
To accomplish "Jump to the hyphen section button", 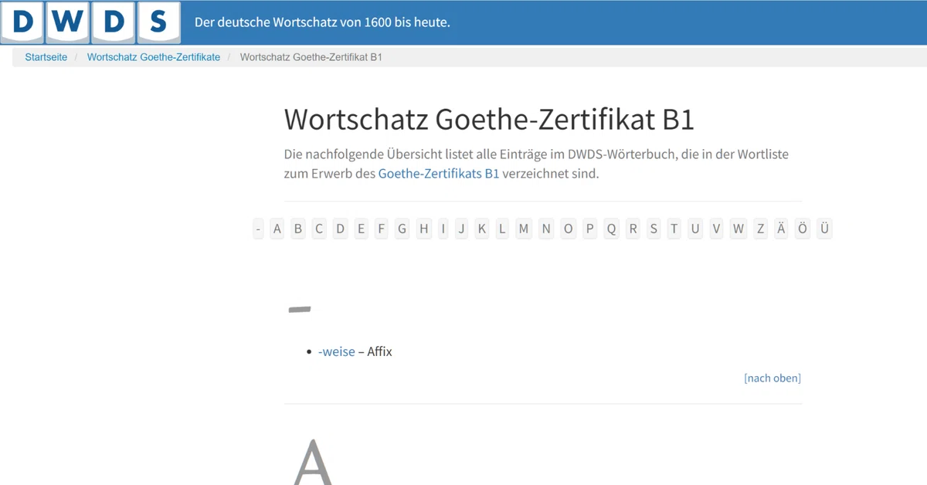I will click(x=259, y=229).
